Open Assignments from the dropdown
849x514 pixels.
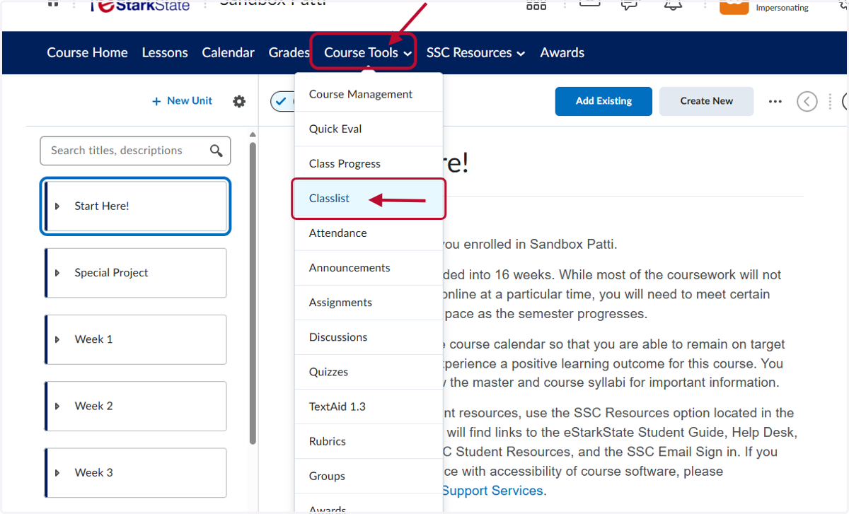point(369,302)
